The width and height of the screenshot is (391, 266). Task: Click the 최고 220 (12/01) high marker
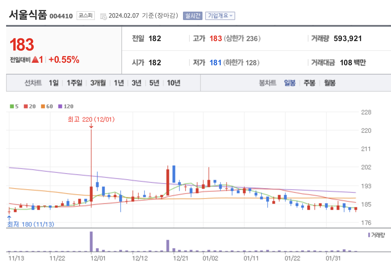pos(91,119)
